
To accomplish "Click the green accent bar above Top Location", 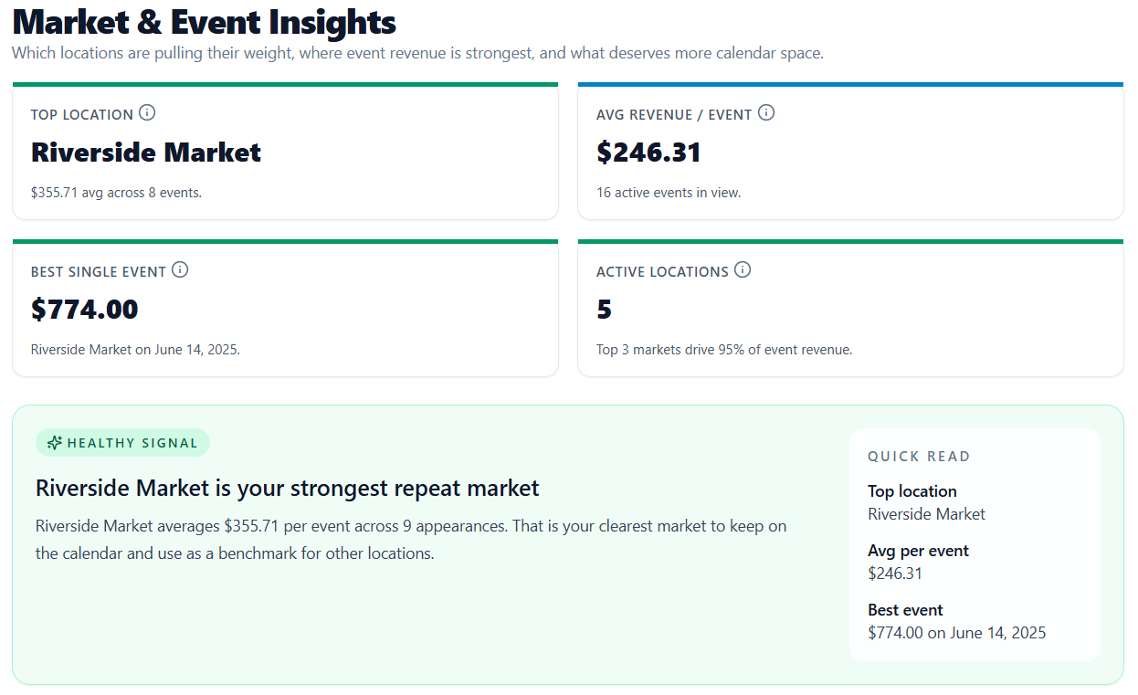I will click(x=284, y=83).
